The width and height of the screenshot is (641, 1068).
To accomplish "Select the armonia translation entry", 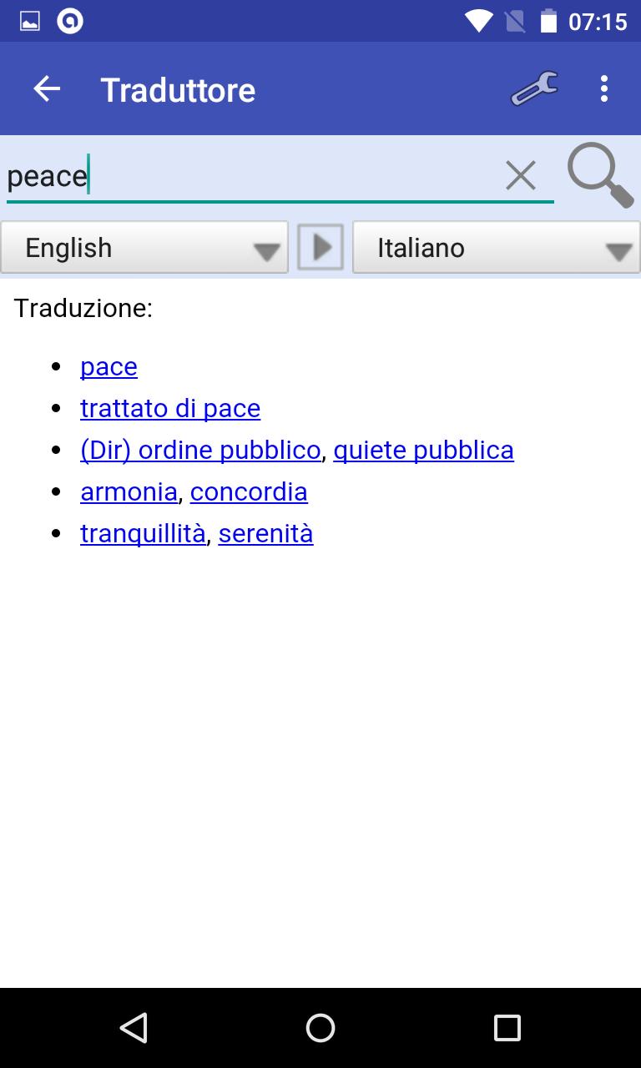I will tap(129, 491).
